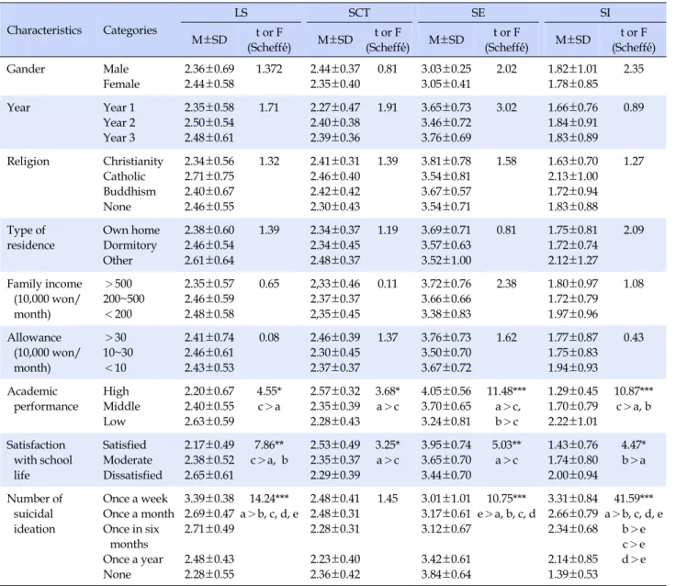Image resolution: width=676 pixels, height=586 pixels.
Task: Click the 'Once a month' category
Action: point(139,514)
